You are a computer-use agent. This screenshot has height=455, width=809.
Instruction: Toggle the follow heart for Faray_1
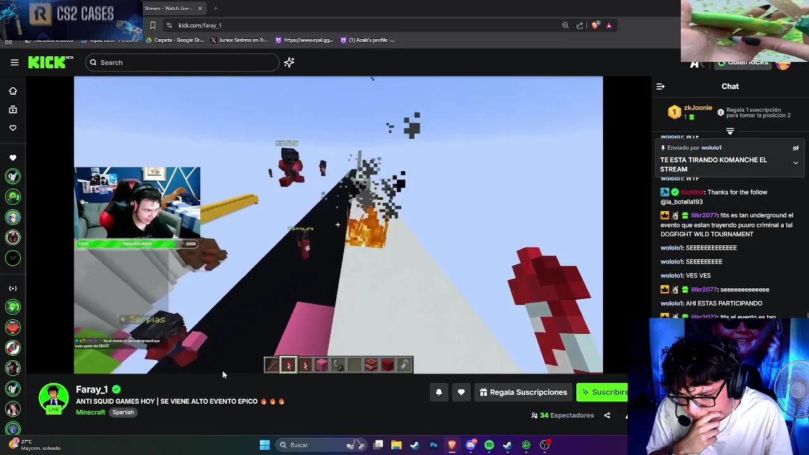[461, 392]
